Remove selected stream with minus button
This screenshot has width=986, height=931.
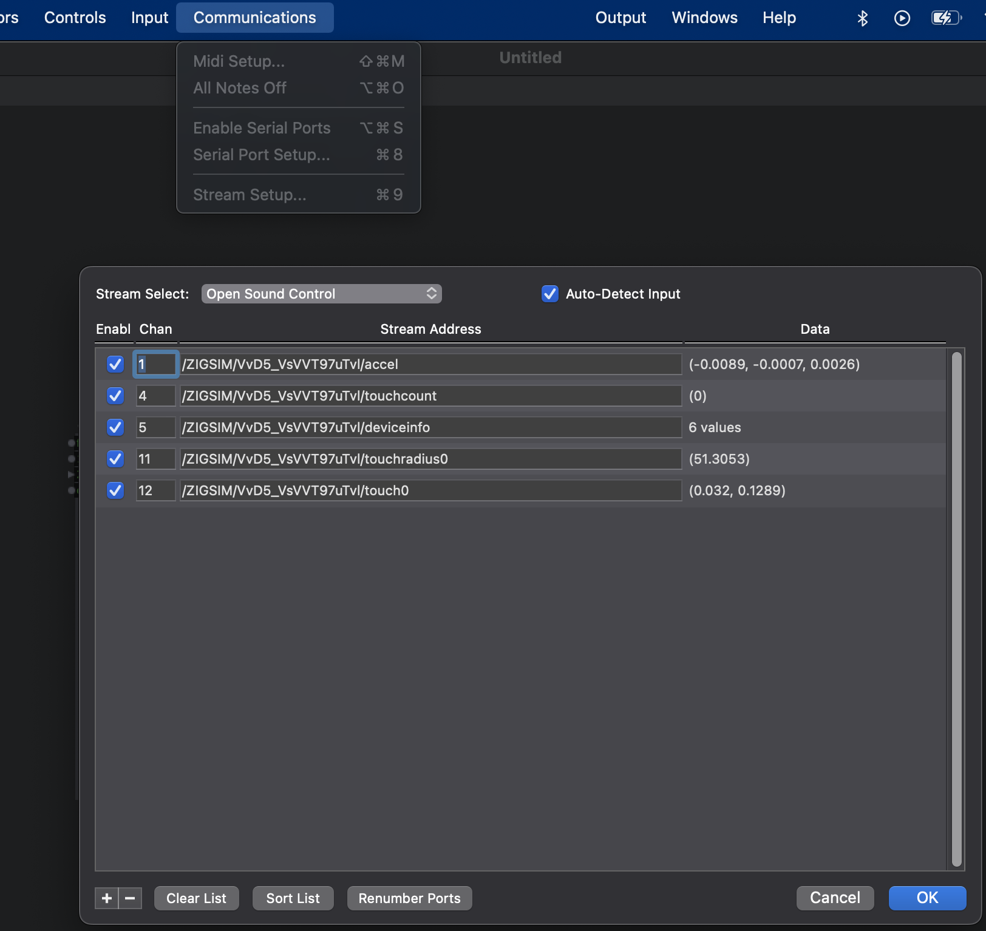(x=130, y=898)
